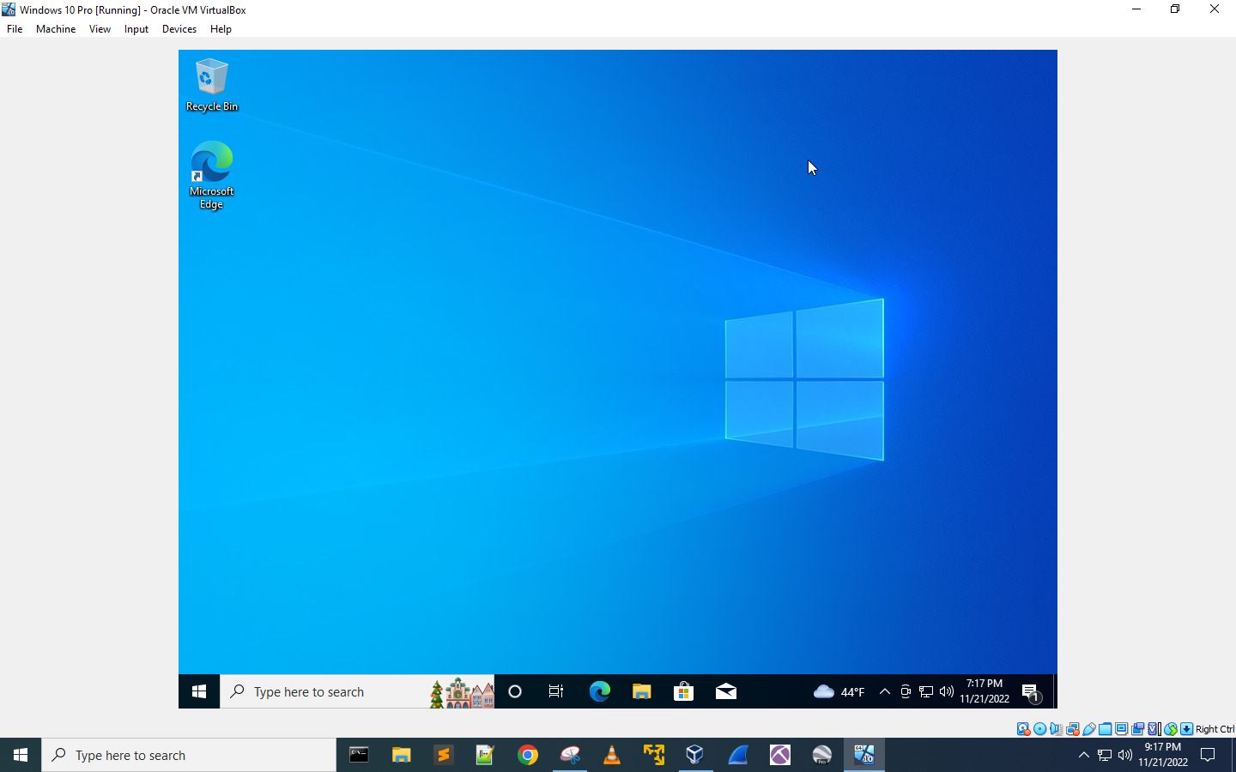Open host clock showing 9:17 PM
Viewport: 1236px width, 772px height.
click(x=1163, y=755)
